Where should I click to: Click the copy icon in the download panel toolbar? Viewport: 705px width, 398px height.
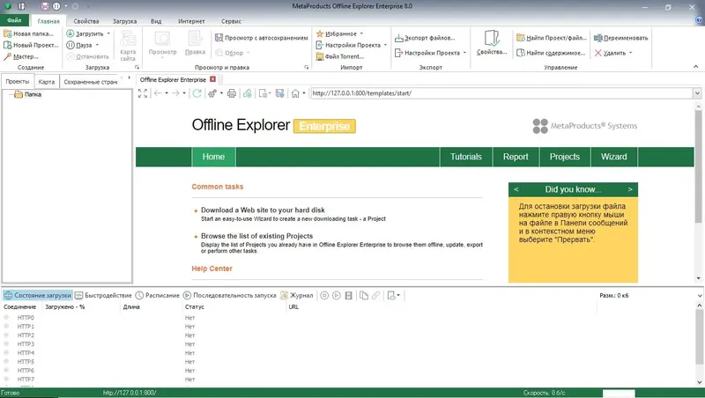point(363,295)
